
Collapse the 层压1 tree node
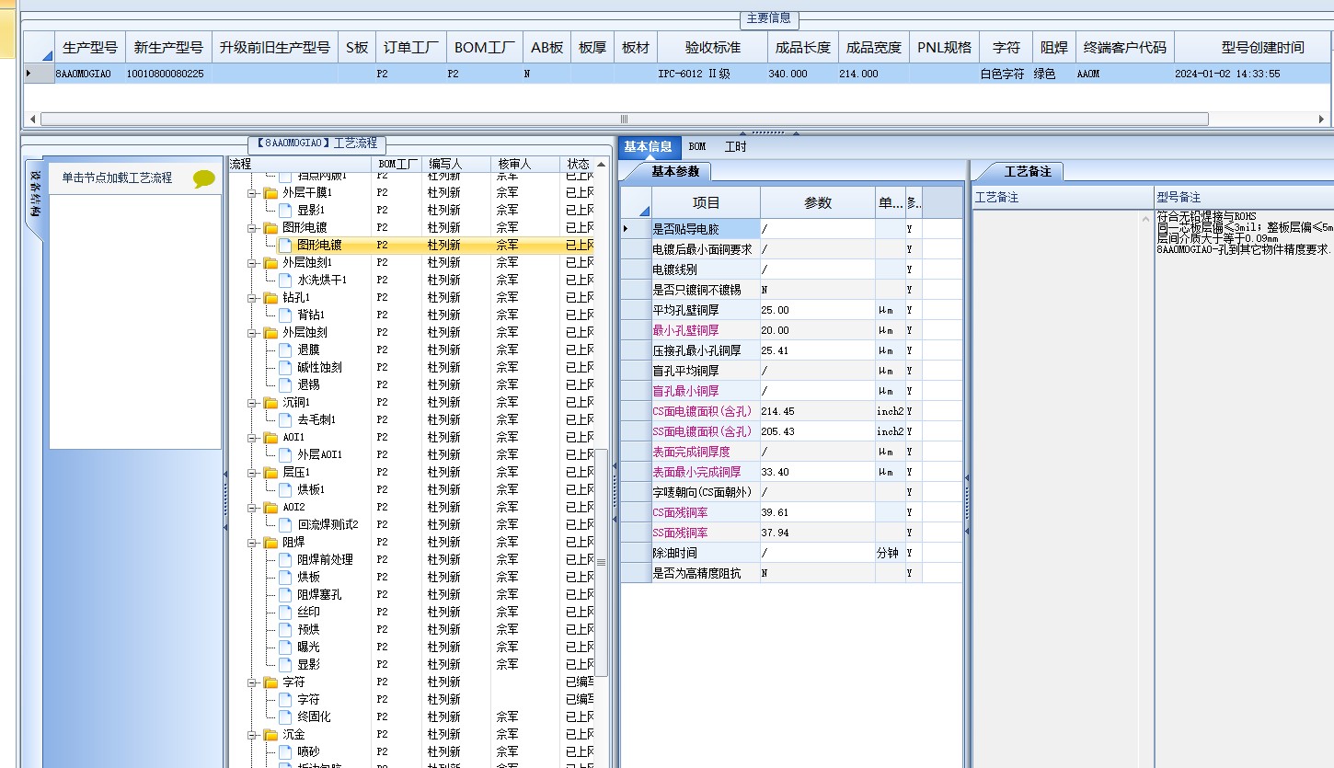coord(251,474)
